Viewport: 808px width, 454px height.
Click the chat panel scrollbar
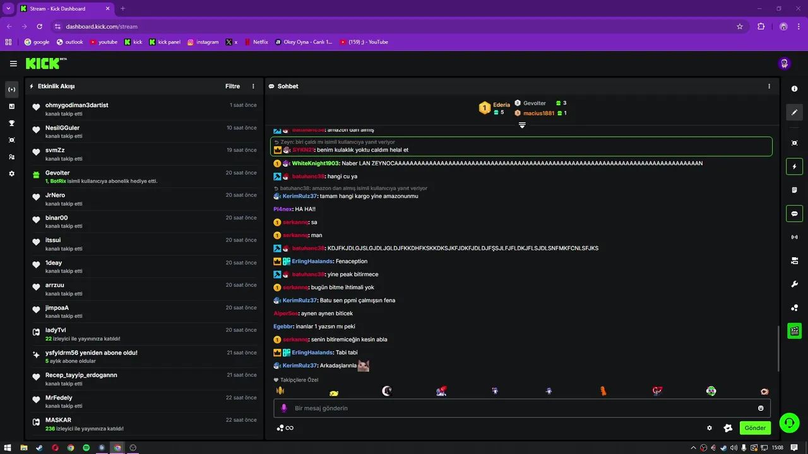click(x=778, y=348)
